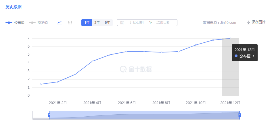Image resolution: width=272 pixels, height=131 pixels.
Task: Click the 2021年 4月 data point
Action: (92, 61)
